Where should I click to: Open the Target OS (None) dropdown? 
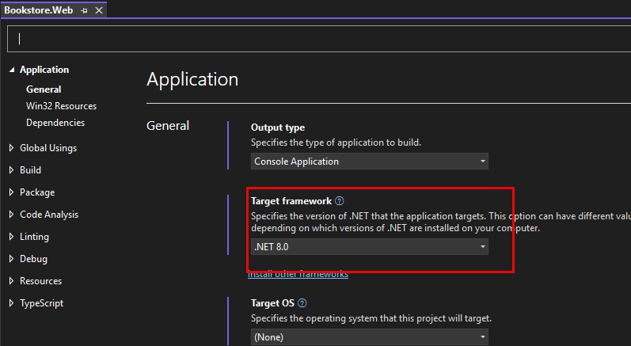(x=370, y=337)
